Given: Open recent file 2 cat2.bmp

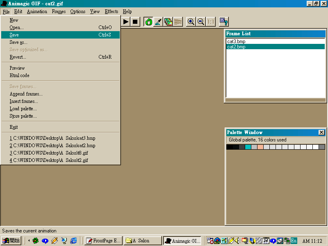Looking at the screenshot, I should point(60,146).
